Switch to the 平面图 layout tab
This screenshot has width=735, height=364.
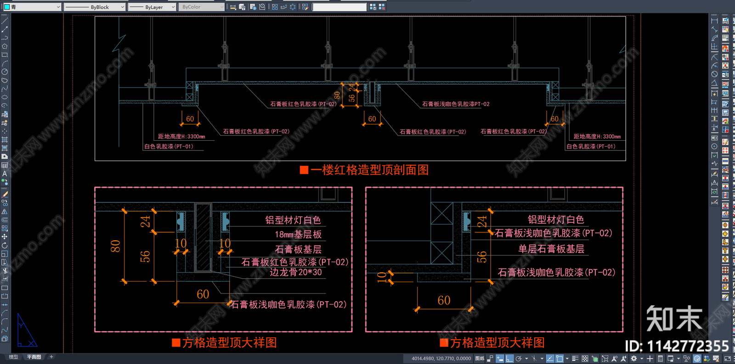pyautogui.click(x=34, y=357)
